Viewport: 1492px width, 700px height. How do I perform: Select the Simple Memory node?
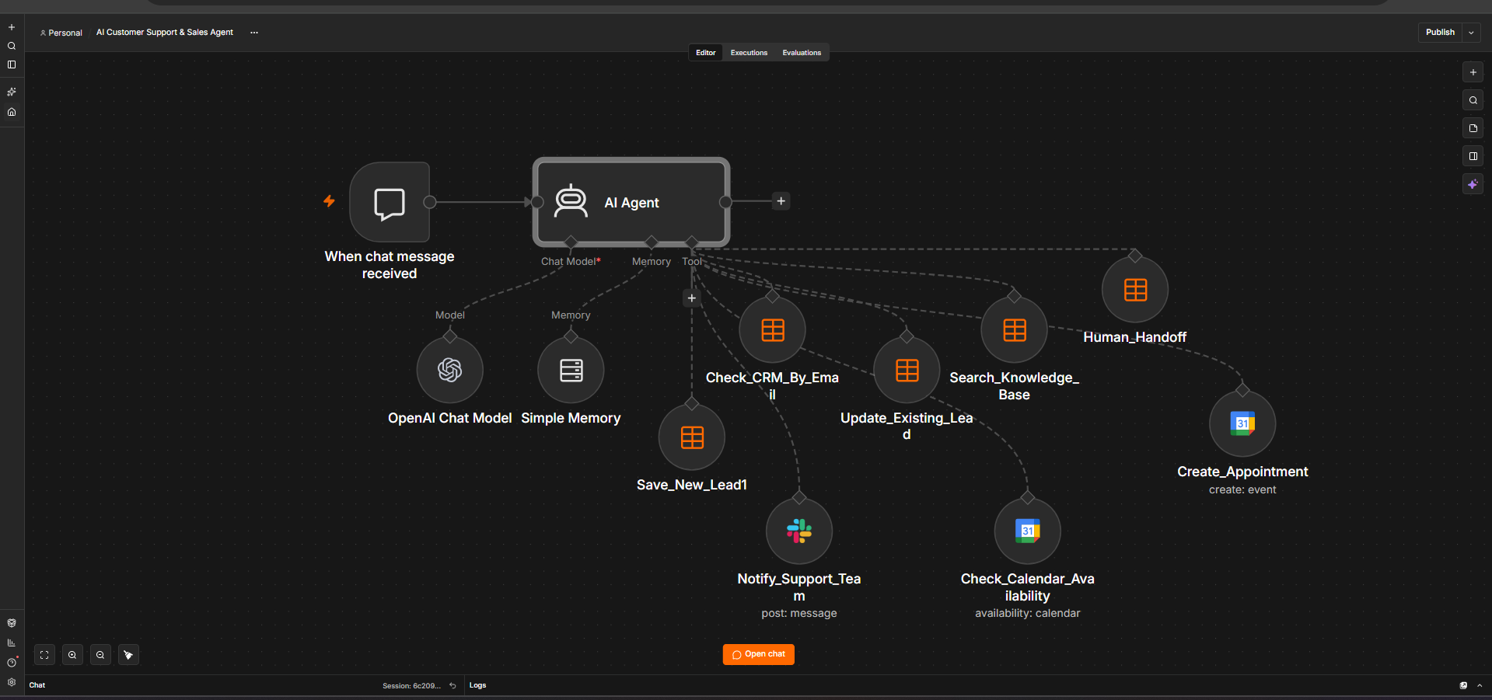point(571,370)
